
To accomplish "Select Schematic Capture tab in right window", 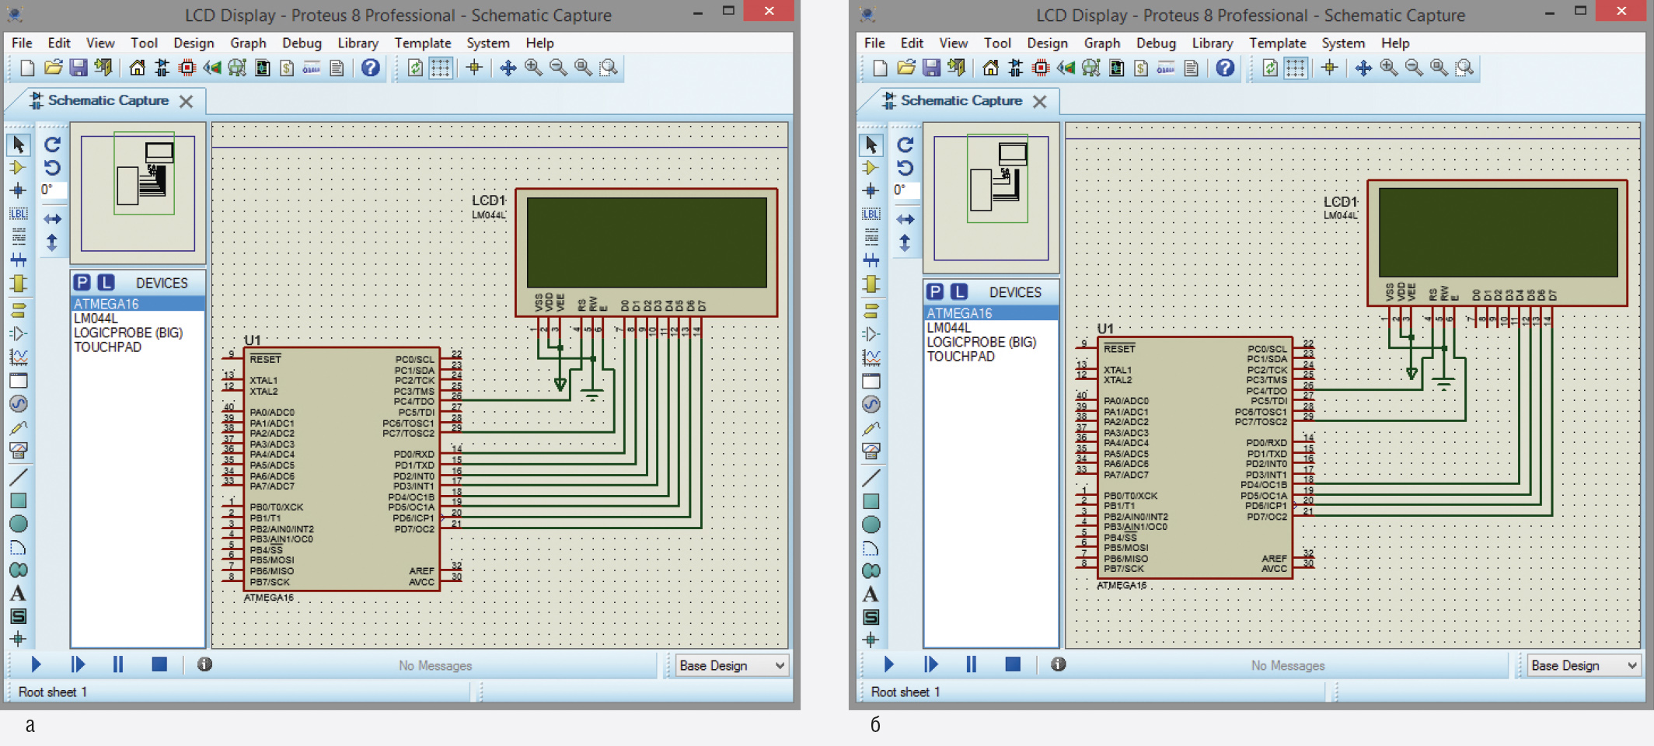I will pos(961,100).
